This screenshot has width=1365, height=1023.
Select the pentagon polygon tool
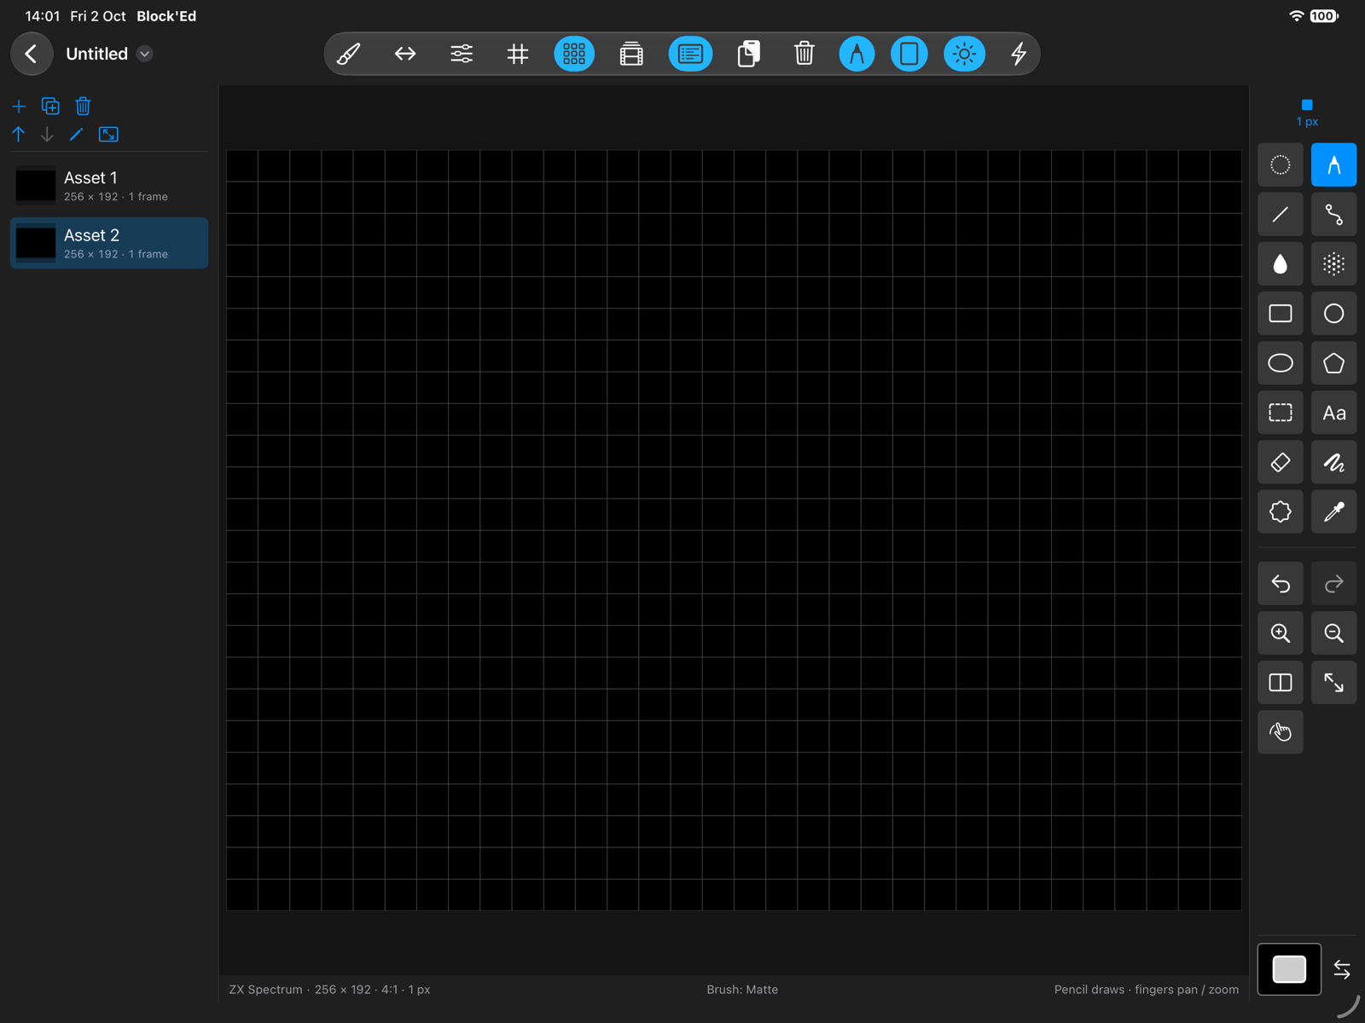pos(1334,363)
